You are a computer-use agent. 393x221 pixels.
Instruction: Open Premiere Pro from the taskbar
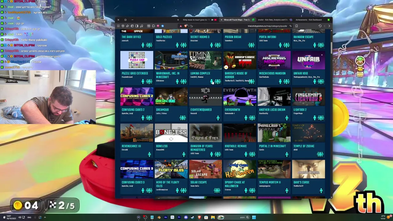[x=179, y=217]
